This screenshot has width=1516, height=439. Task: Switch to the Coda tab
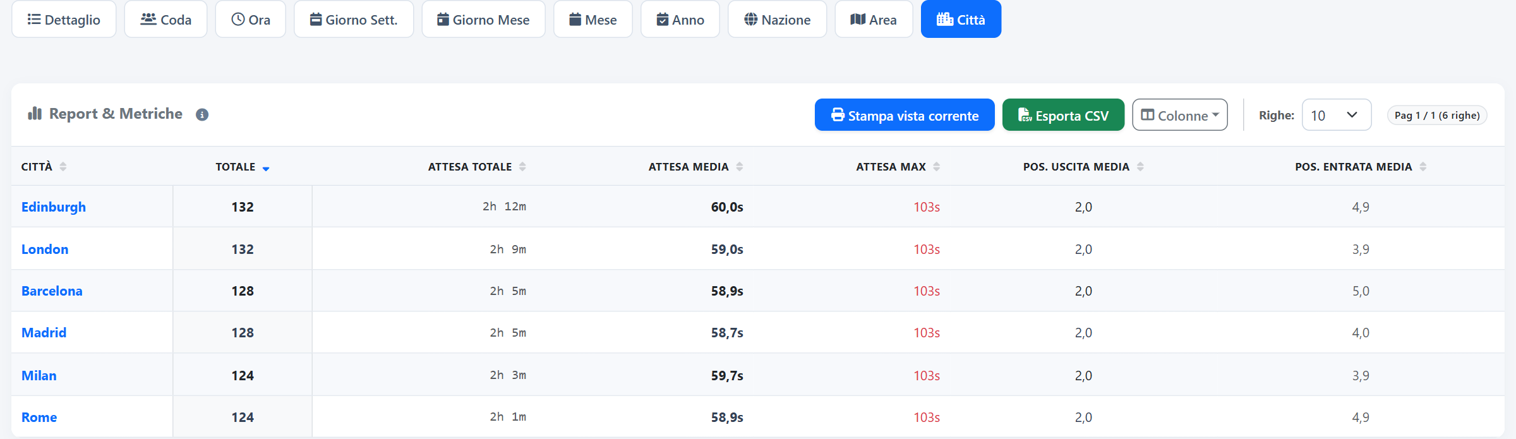coord(165,20)
